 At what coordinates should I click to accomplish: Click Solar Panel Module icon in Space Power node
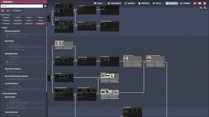(107, 76)
